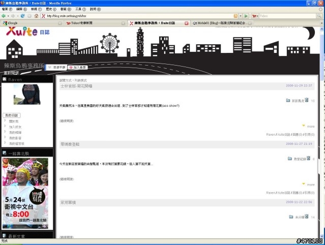325x245 pixels.
Task: Click the Firefox throbber activity icon
Action: (321, 9)
